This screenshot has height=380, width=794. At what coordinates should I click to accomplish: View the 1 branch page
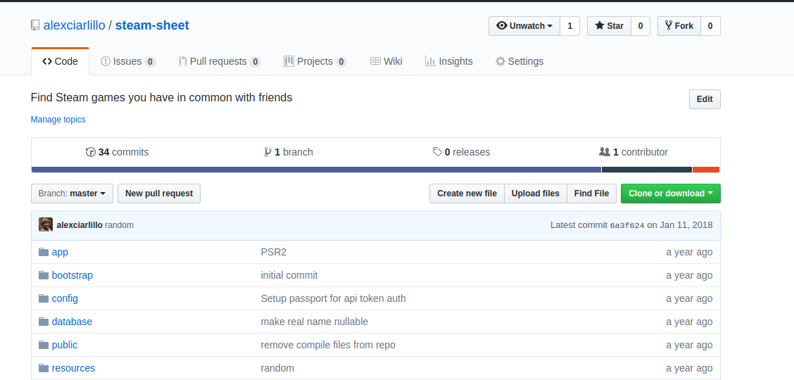(289, 152)
